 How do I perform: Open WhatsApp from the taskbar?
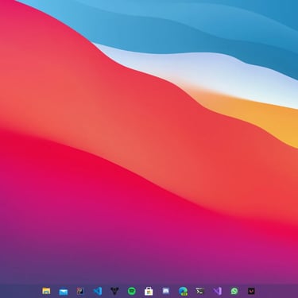click(234, 291)
